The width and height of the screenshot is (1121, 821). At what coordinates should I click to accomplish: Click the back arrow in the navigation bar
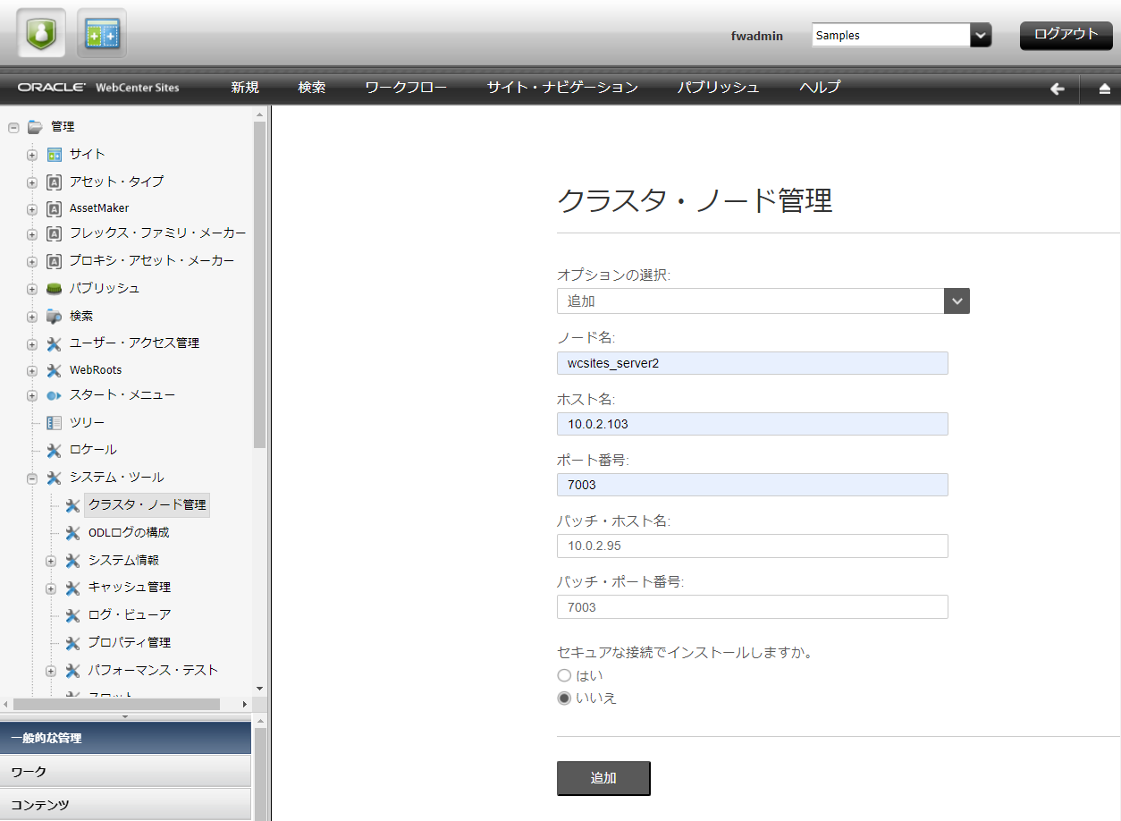[x=1058, y=89]
